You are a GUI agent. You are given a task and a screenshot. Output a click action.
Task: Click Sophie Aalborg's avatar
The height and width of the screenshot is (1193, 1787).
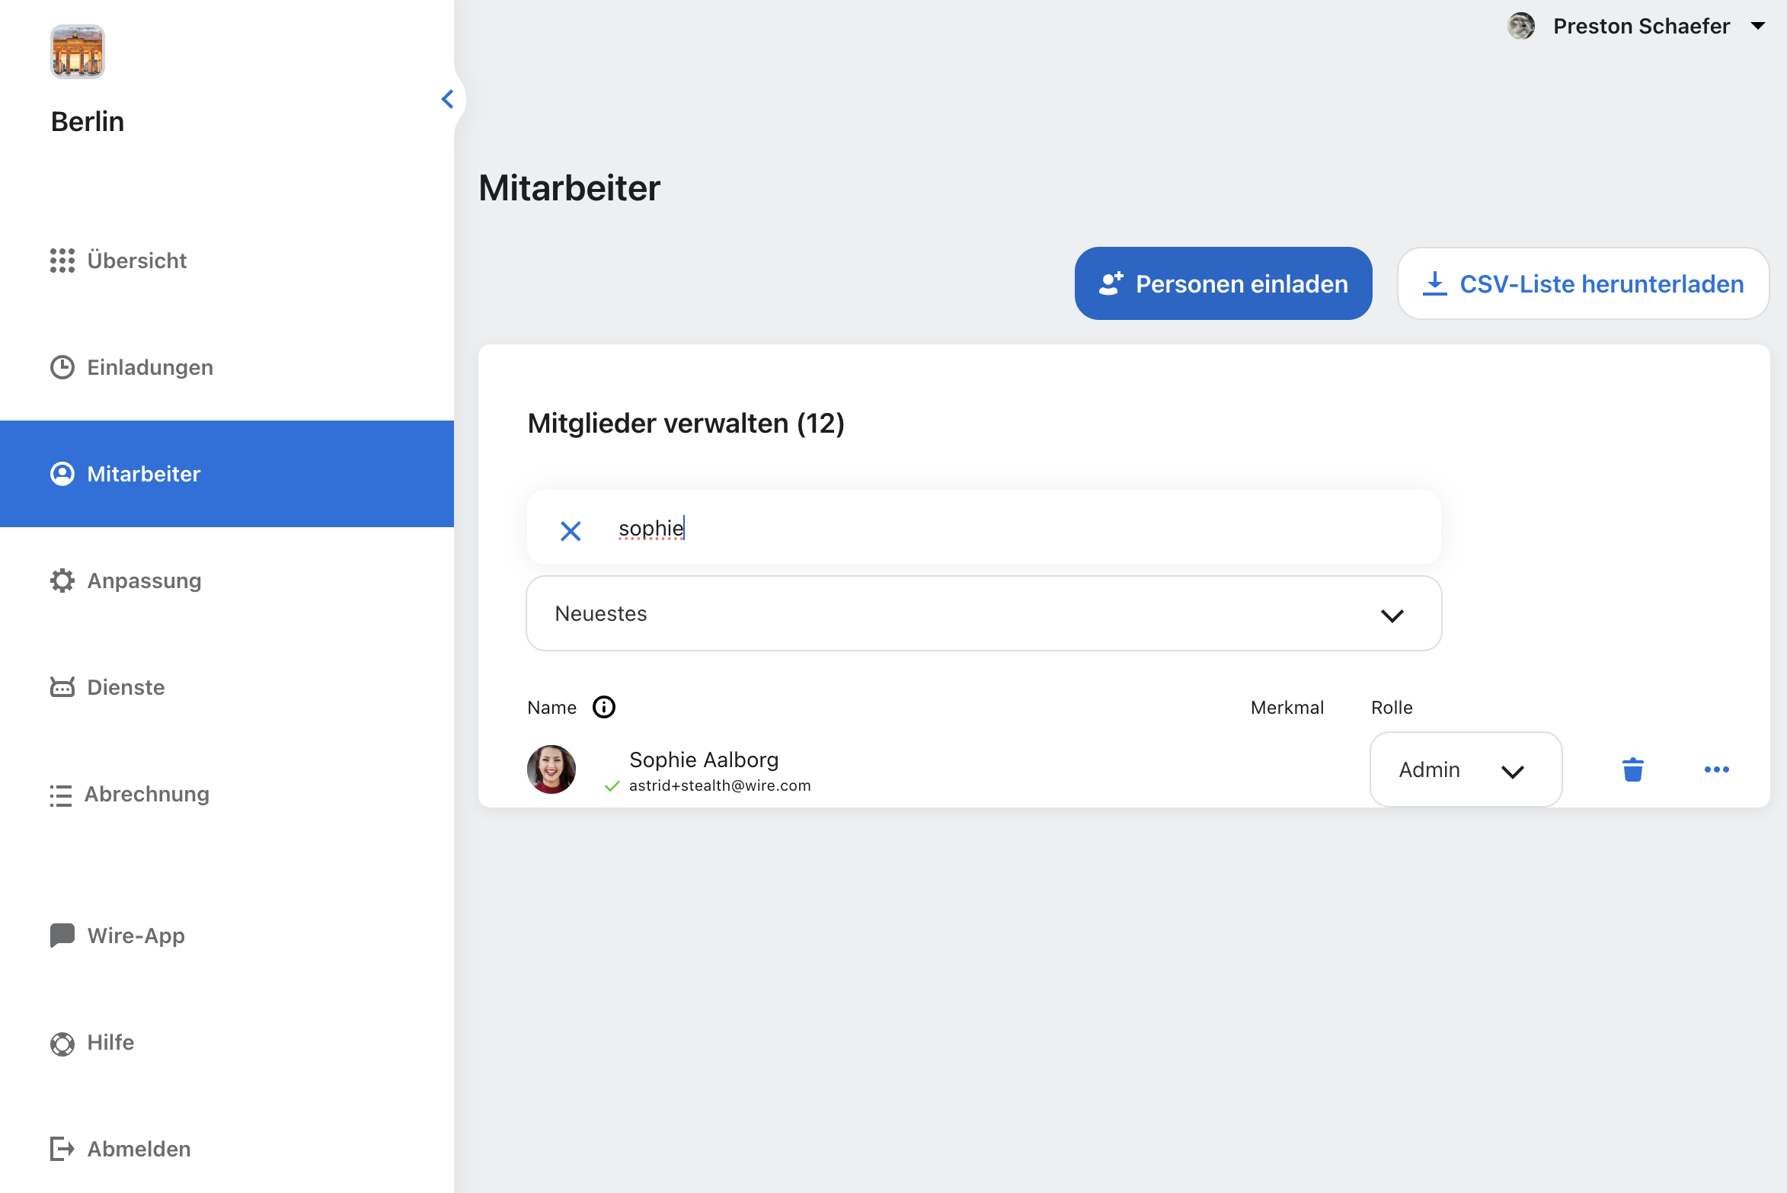point(551,769)
